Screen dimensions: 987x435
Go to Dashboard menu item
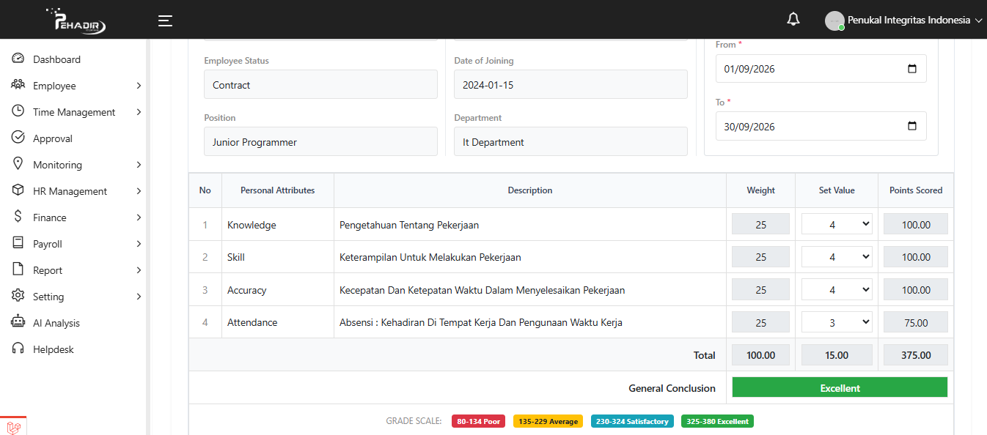(x=56, y=59)
